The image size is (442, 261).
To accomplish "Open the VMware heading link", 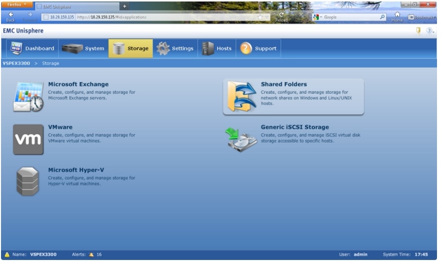I will click(x=60, y=127).
